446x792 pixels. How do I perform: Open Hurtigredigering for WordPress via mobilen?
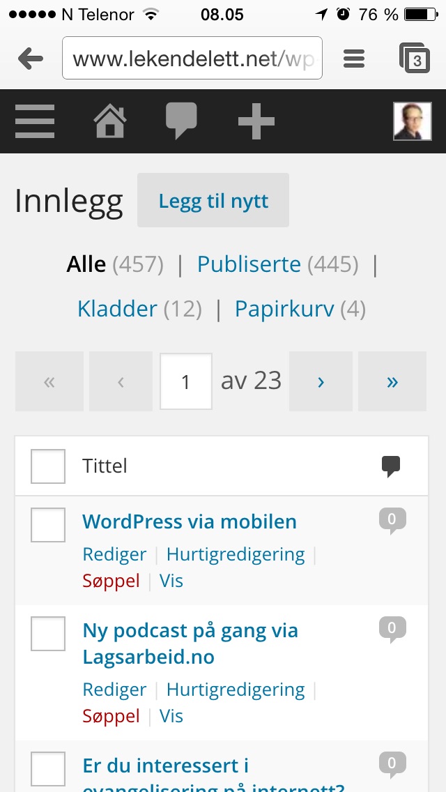(x=236, y=554)
